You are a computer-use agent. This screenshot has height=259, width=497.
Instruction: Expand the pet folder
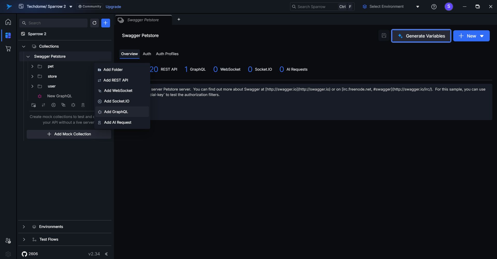click(x=32, y=66)
